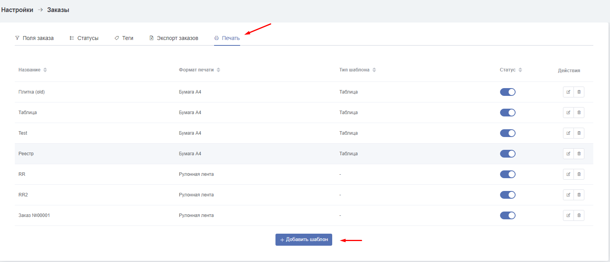The width and height of the screenshot is (610, 262).
Task: Open the Теги tab
Action: coord(124,38)
